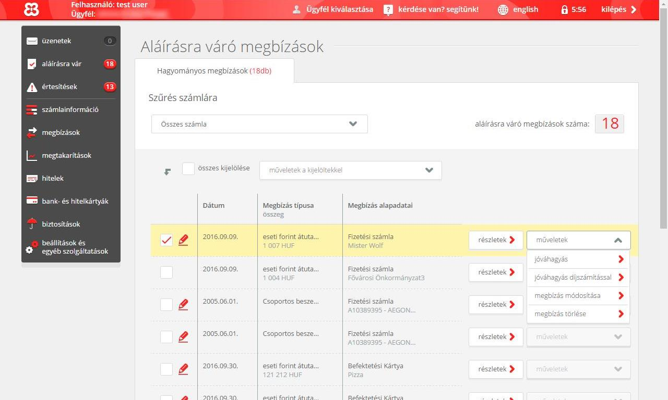This screenshot has width=668, height=400.
Task: Click the biztosítások umbrella icon
Action: point(32,224)
